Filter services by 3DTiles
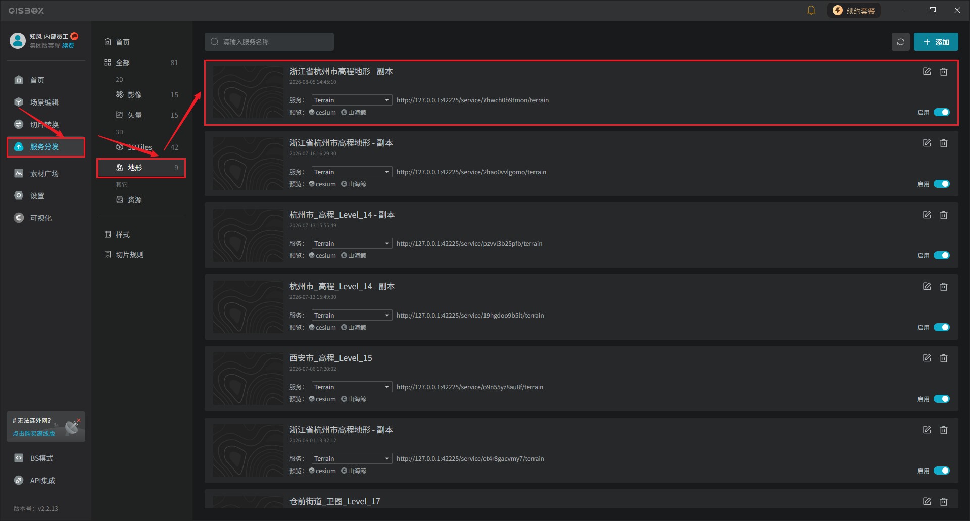Image resolution: width=970 pixels, height=521 pixels. (x=141, y=147)
